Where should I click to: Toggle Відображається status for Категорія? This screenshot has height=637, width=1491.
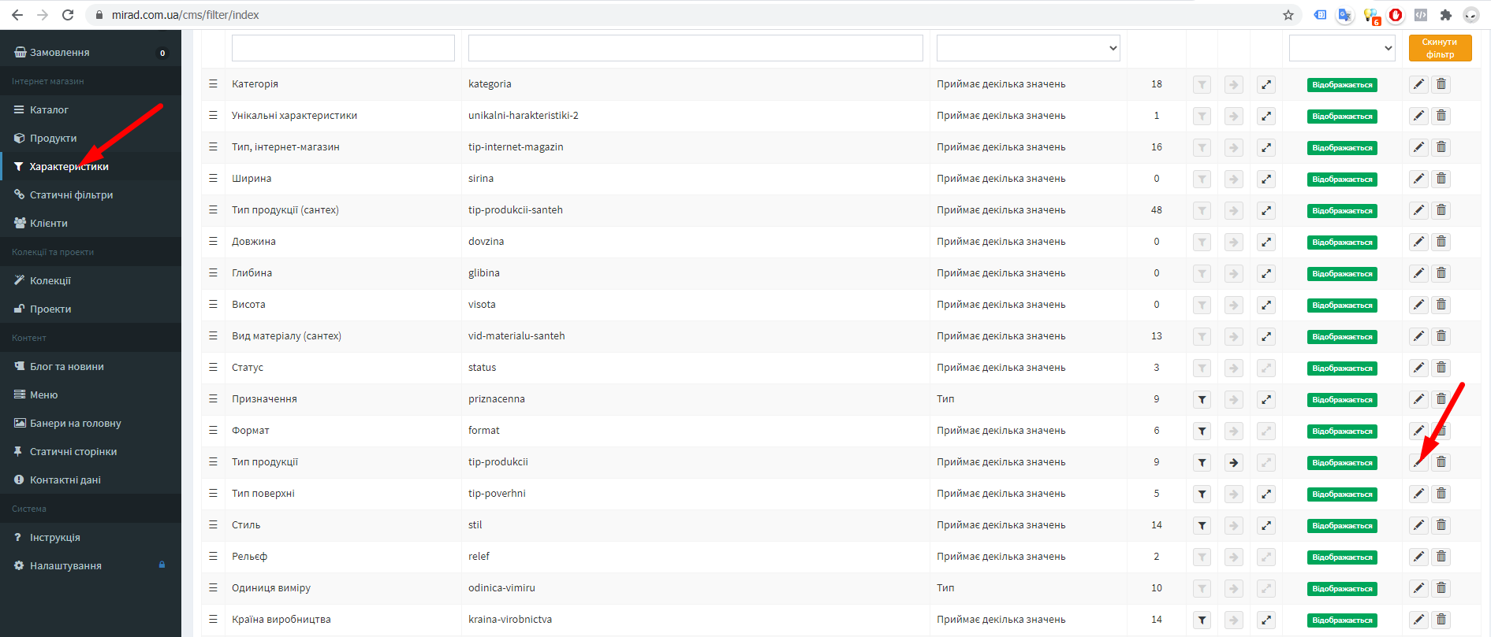tap(1342, 85)
